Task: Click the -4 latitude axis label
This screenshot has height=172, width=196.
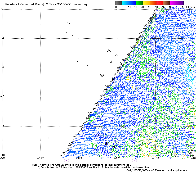Action: [x=2, y=67]
